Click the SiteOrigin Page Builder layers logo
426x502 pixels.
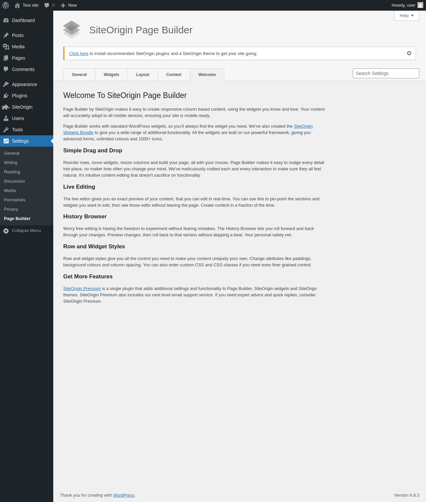point(72,30)
